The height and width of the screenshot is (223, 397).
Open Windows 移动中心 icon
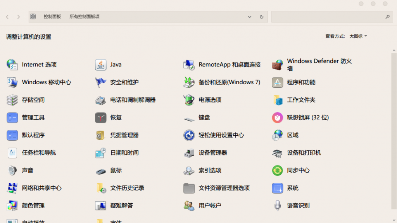(12, 82)
